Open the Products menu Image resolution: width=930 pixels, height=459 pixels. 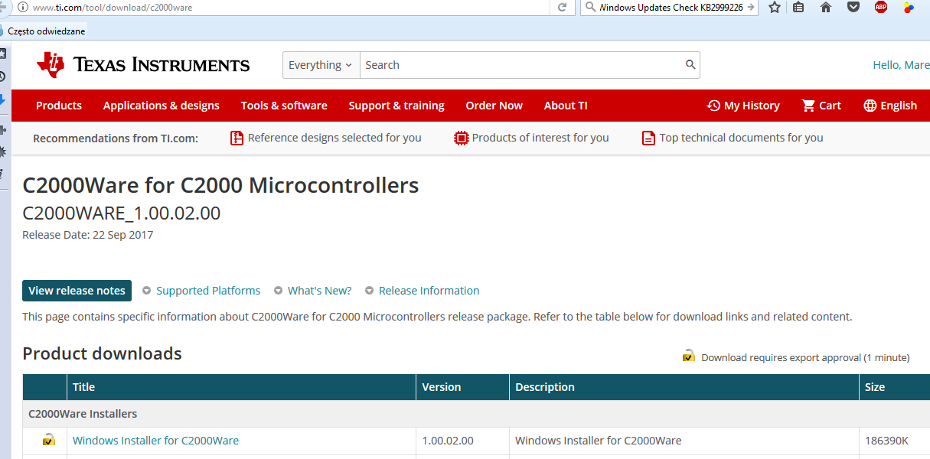[59, 106]
